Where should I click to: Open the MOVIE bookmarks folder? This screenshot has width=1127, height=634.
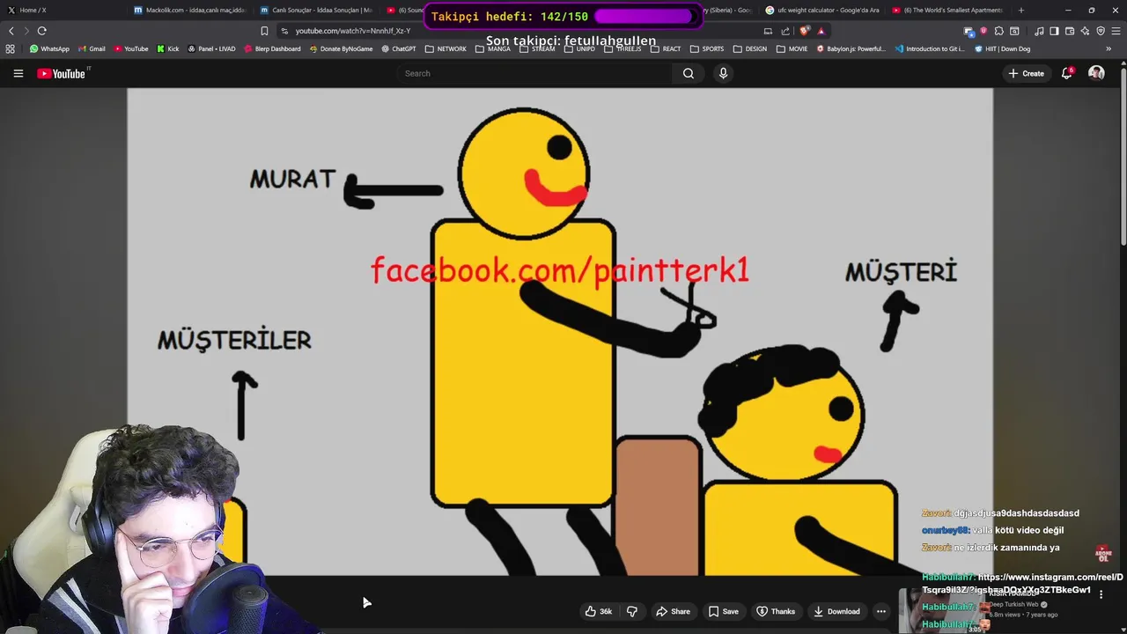pos(792,48)
